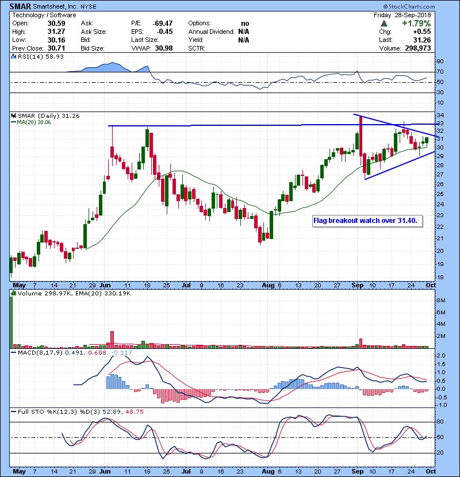Click the Yield N/A value
The height and width of the screenshot is (477, 460).
(x=244, y=40)
